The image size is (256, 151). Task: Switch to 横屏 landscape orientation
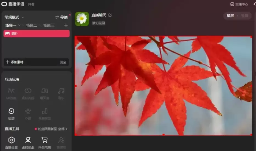coord(230,16)
